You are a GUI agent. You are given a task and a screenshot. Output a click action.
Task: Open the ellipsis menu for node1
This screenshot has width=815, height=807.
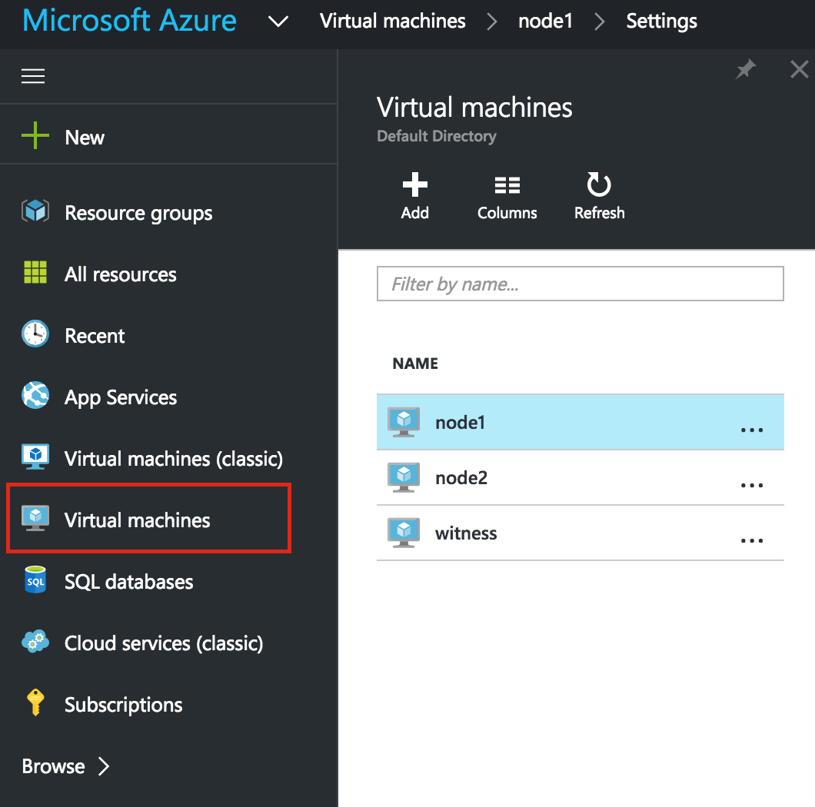(x=752, y=430)
